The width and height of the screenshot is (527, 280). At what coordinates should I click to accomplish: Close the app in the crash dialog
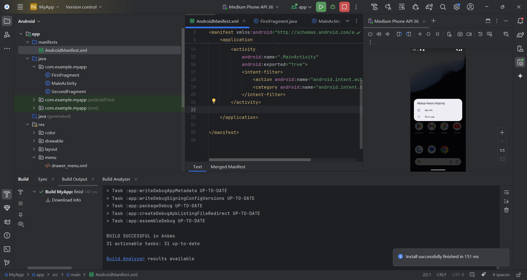(x=429, y=116)
